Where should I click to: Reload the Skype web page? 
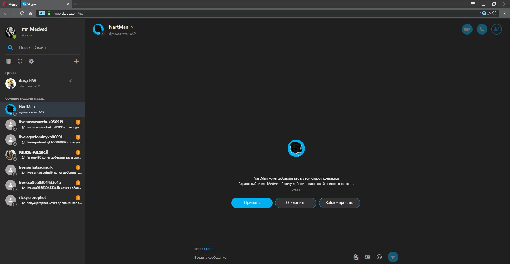tap(22, 13)
